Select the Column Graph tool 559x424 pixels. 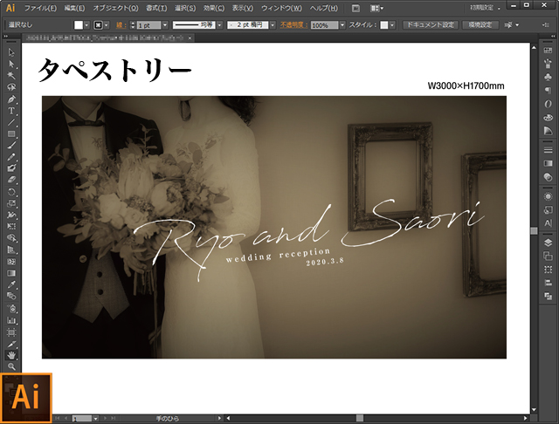click(11, 320)
